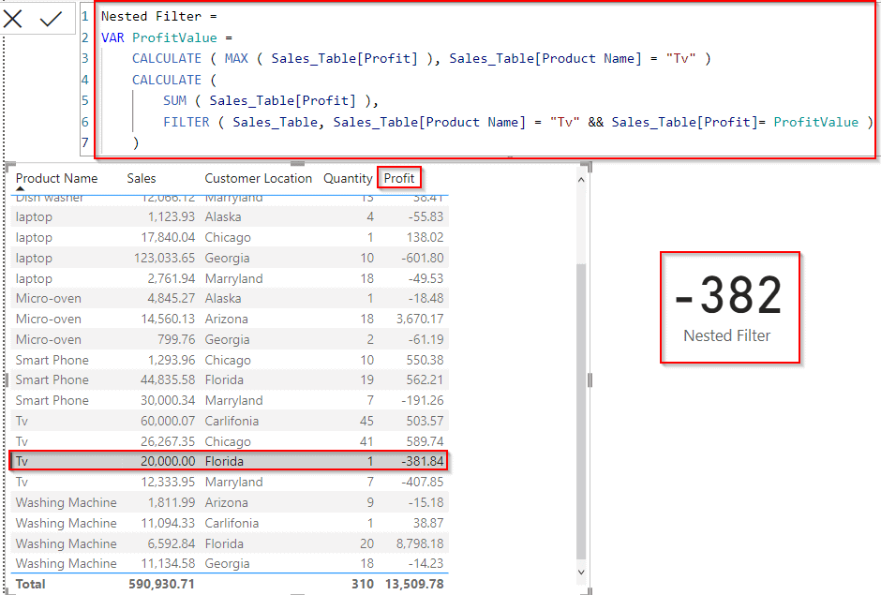
Task: Commit the formula with the checkmark icon
Action: coord(51,19)
